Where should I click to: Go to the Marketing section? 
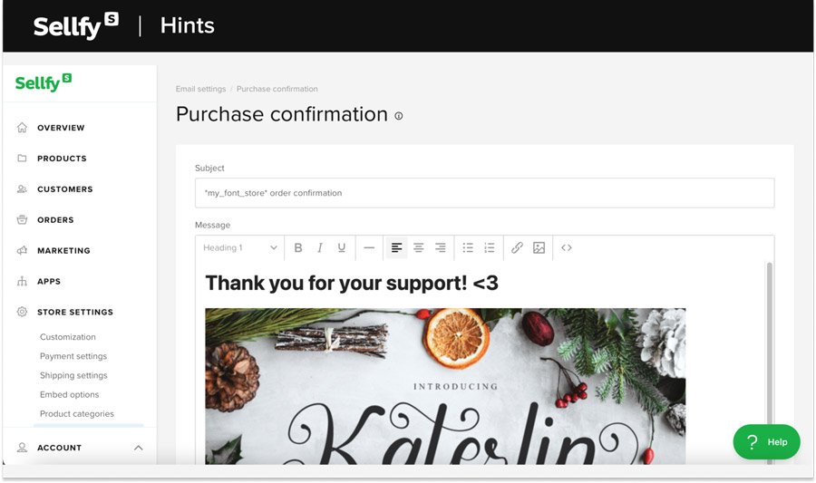tap(63, 251)
